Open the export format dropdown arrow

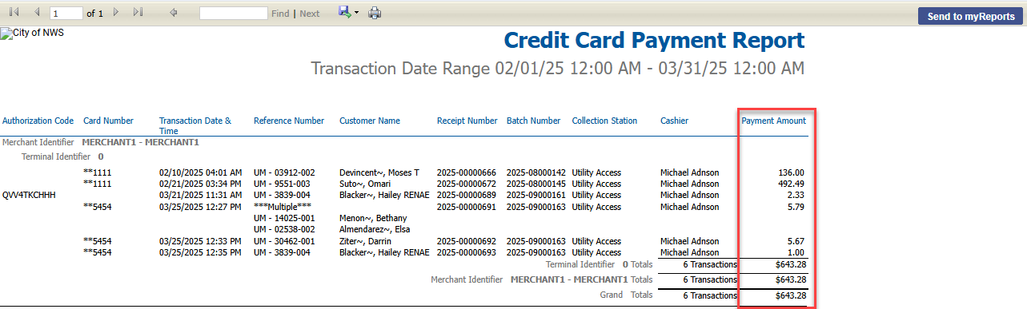pyautogui.click(x=356, y=14)
